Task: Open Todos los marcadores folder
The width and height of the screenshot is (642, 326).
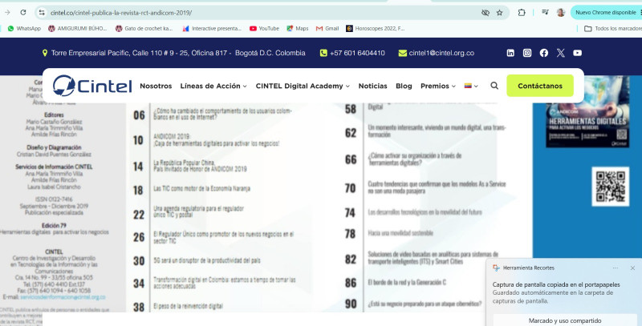Action: coord(612,29)
